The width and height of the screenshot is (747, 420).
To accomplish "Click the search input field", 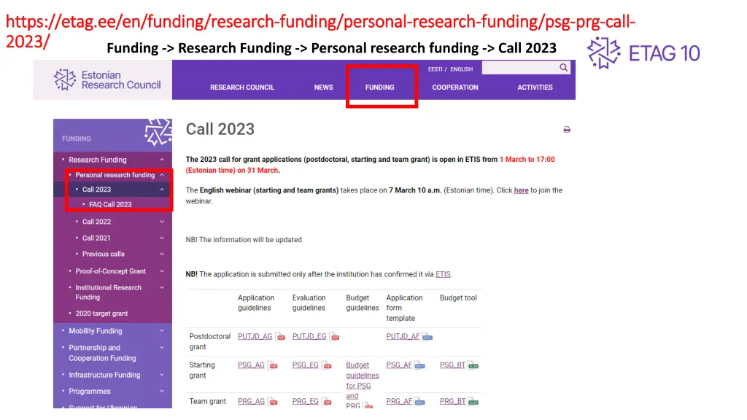I will [x=519, y=68].
